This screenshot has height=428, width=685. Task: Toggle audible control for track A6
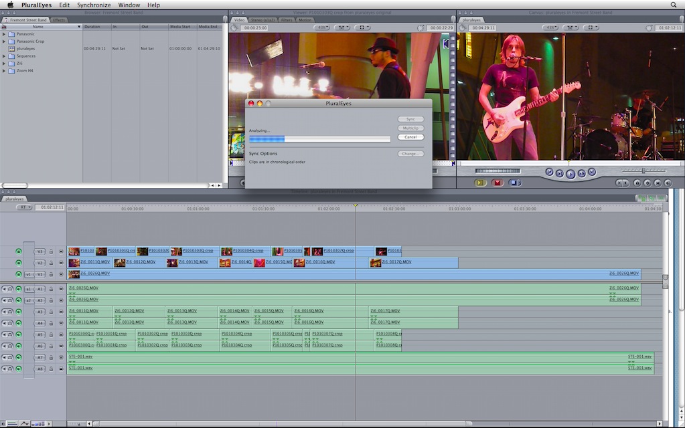click(x=18, y=346)
